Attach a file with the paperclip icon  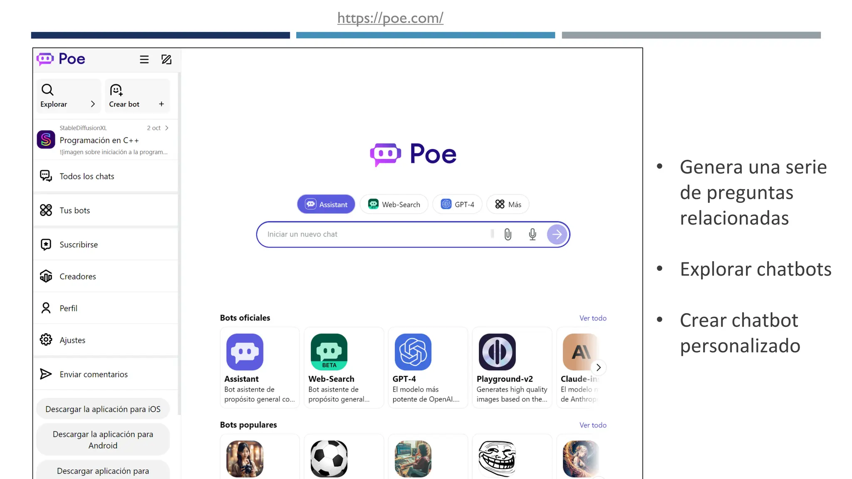508,234
